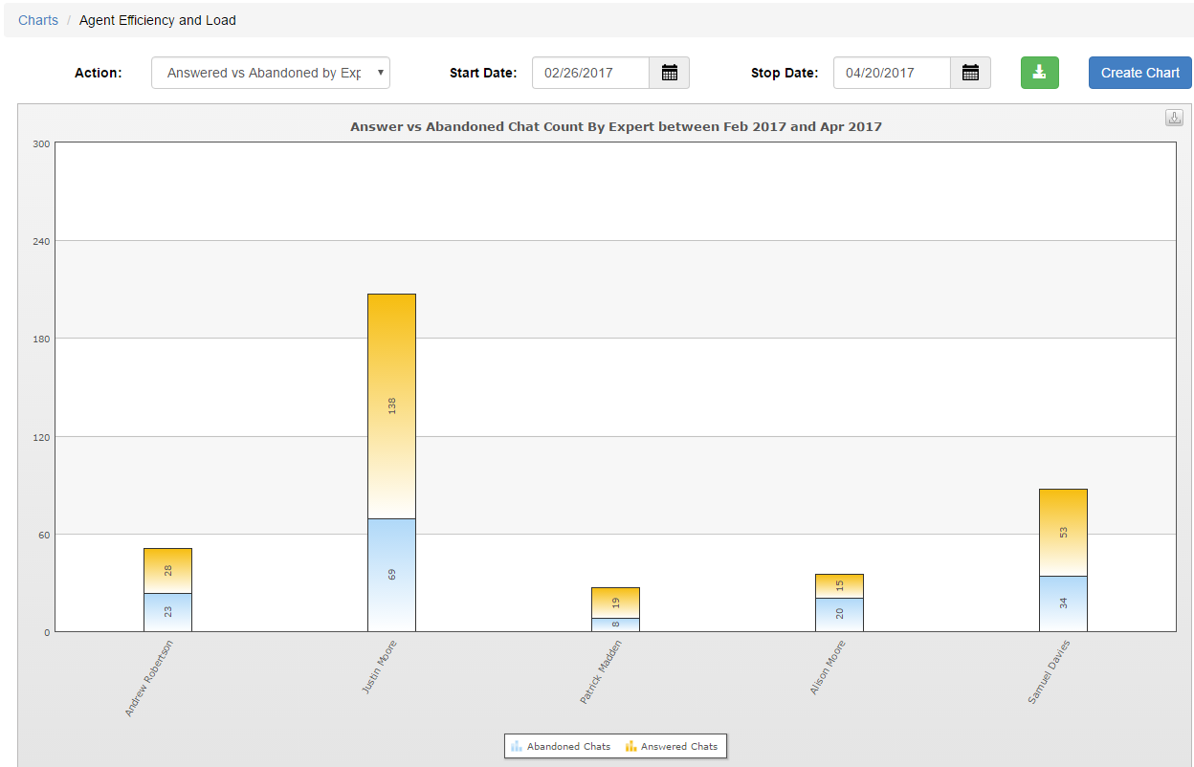Select Justin Moore's answered chats bar segment 138
The height and width of the screenshot is (767, 1194).
[391, 406]
